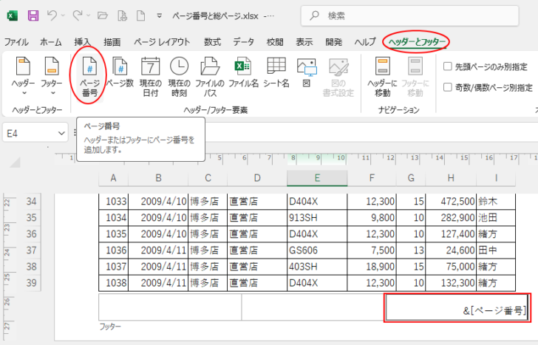Click cell with 18,900
This screenshot has height=345, width=538.
click(x=372, y=267)
